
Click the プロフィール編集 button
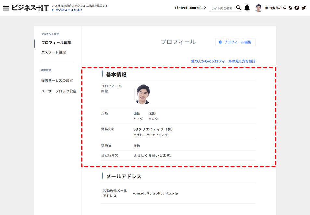point(235,42)
